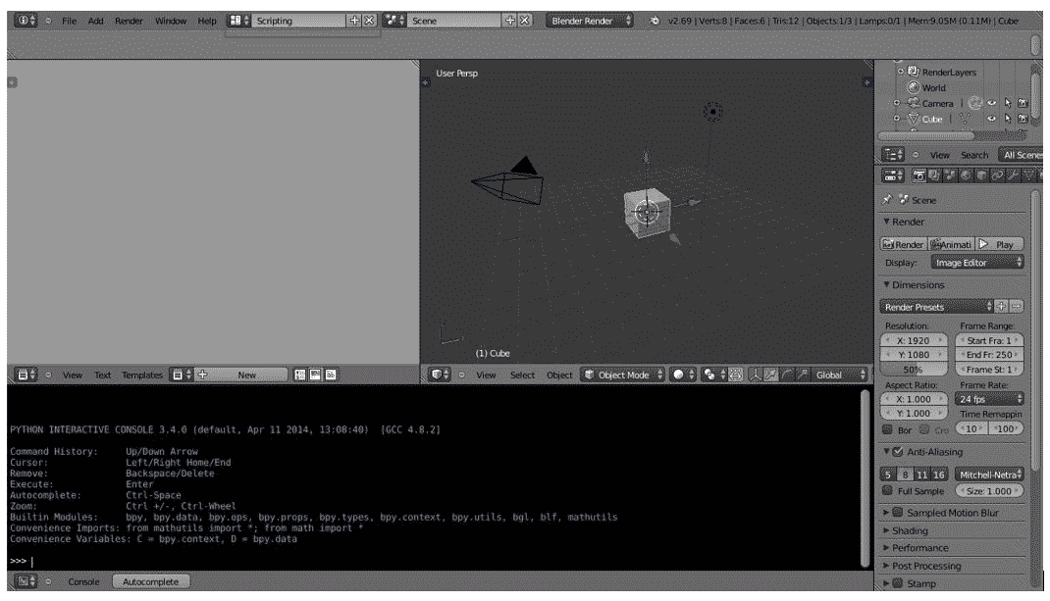Enable the Full Sample checkbox
The height and width of the screenshot is (601, 1050).
pos(887,490)
